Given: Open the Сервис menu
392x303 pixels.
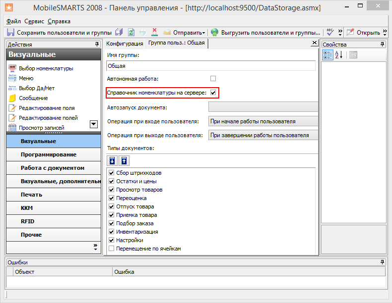Looking at the screenshot, I should click(34, 21).
